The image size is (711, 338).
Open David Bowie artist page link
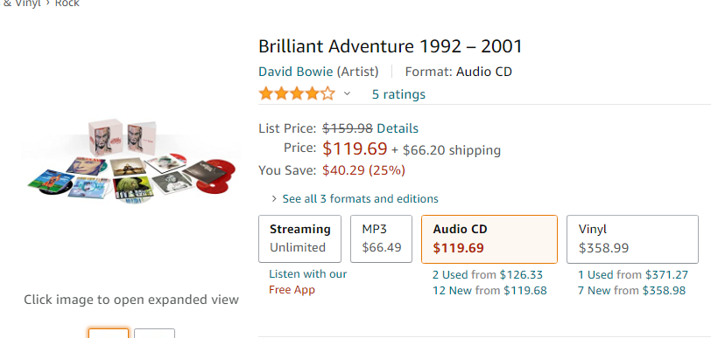click(296, 72)
